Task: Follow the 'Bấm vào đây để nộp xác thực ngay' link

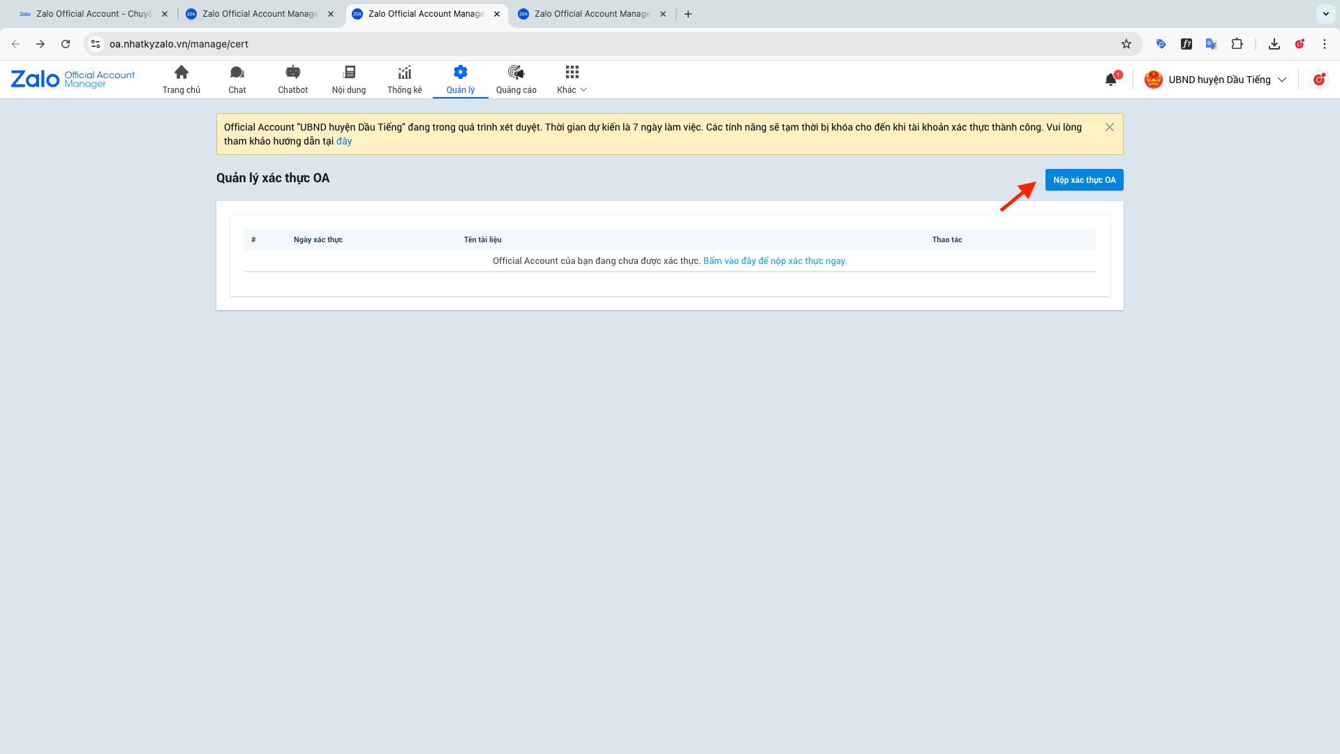Action: tap(775, 261)
